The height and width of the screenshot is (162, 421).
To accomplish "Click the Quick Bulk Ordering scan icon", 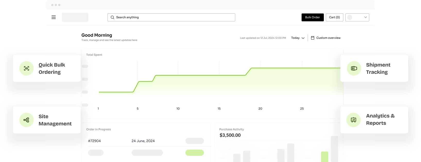I will [x=27, y=68].
